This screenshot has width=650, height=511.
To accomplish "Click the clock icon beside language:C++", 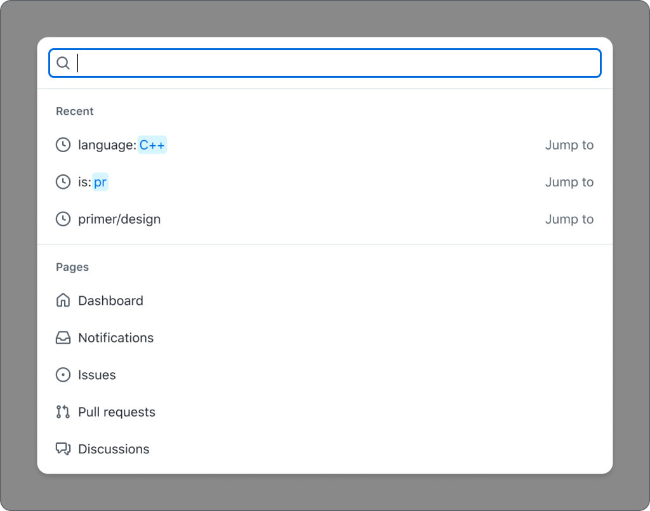I will (x=63, y=145).
